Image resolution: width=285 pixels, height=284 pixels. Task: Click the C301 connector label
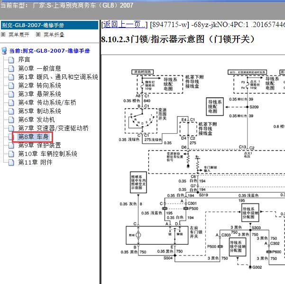click(x=192, y=203)
